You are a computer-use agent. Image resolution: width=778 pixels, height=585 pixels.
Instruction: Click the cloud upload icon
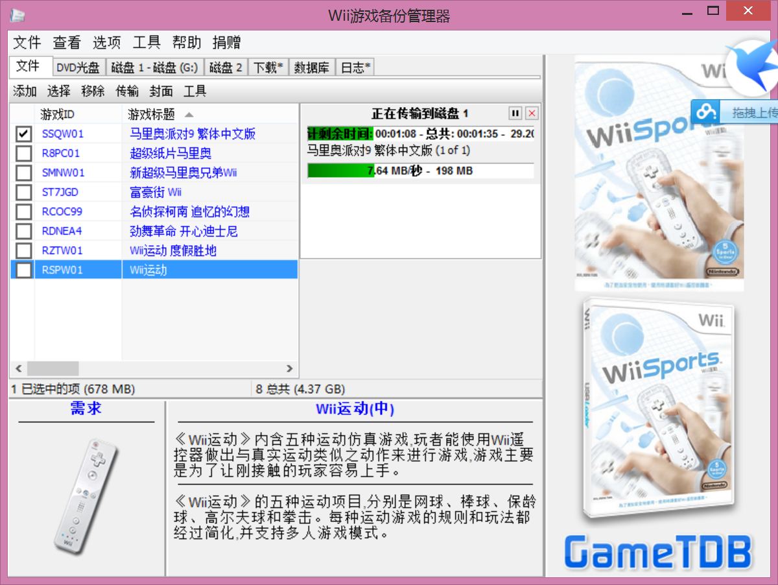pos(705,112)
